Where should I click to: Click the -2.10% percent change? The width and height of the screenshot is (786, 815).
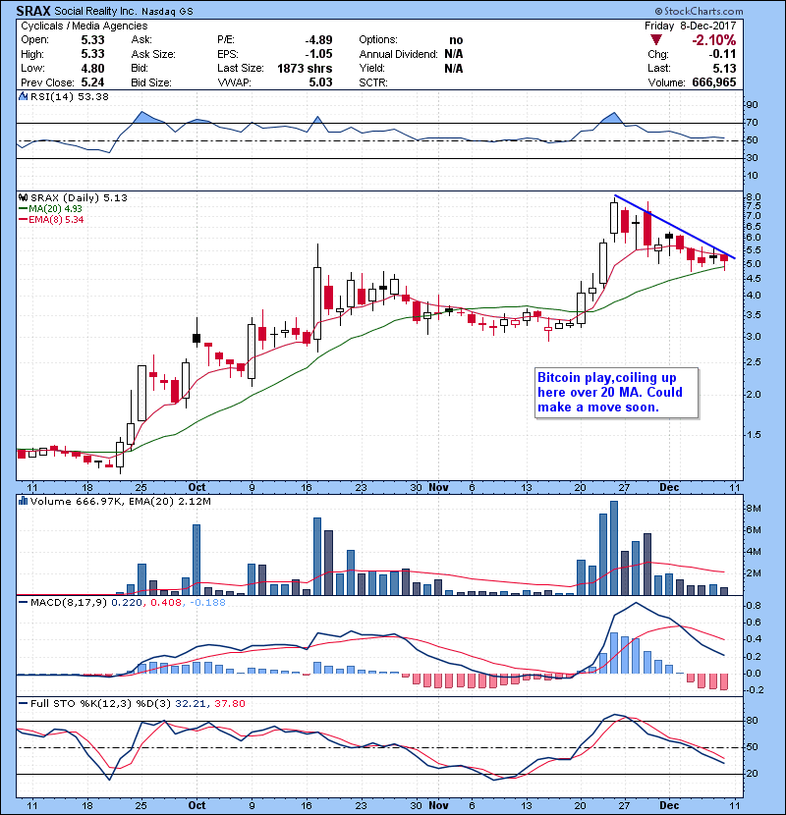click(713, 40)
